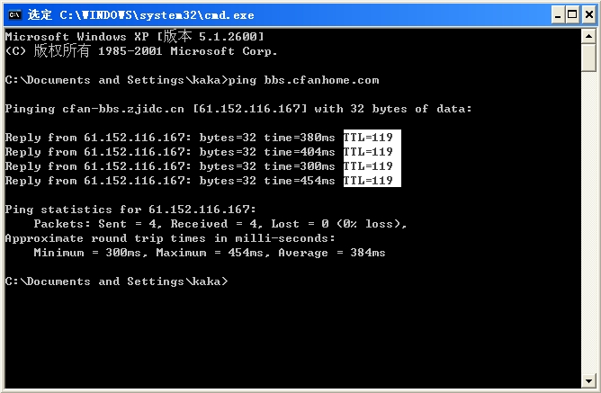Viewport: 601px width, 393px height.
Task: Click the scrollbar up arrow
Action: pos(588,36)
